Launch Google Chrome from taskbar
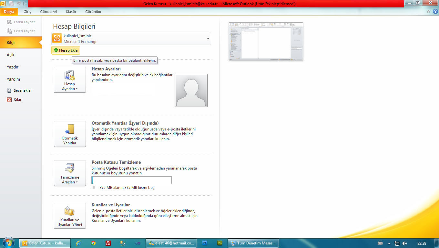439x248 pixels. coord(93,243)
